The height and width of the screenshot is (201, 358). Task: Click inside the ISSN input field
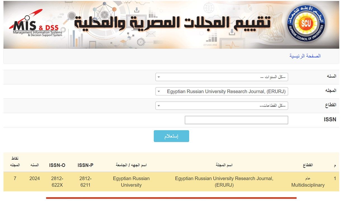click(236, 120)
